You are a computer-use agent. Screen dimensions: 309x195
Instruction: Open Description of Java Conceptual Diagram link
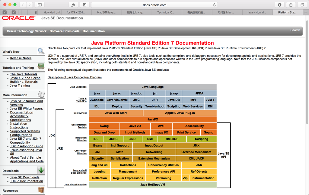coord(75,77)
